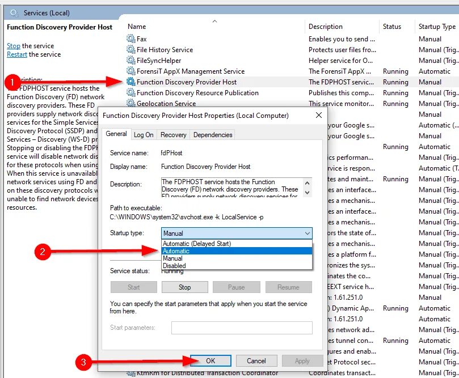Click the Function Discovery Resource Publication gear icon
The height and width of the screenshot is (378, 459).
click(130, 93)
